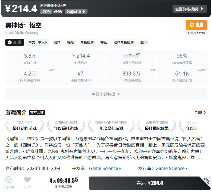Select the 动作角色扮演 tag
Viewport: 212px width, 193px height.
click(x=123, y=43)
